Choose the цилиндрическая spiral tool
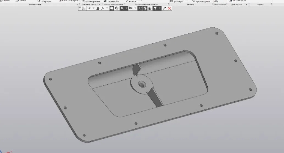Screen dimensions: 284x153 click(92, 1)
